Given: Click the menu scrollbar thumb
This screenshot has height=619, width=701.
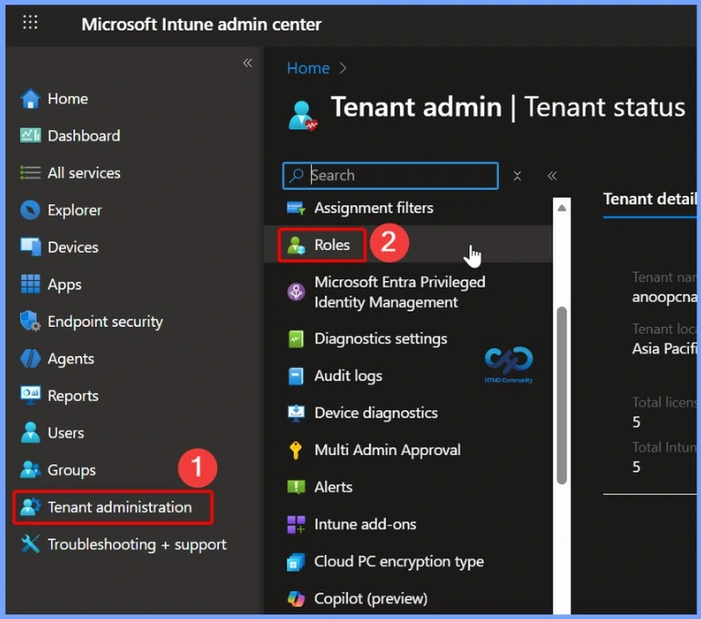Looking at the screenshot, I should pos(562,396).
